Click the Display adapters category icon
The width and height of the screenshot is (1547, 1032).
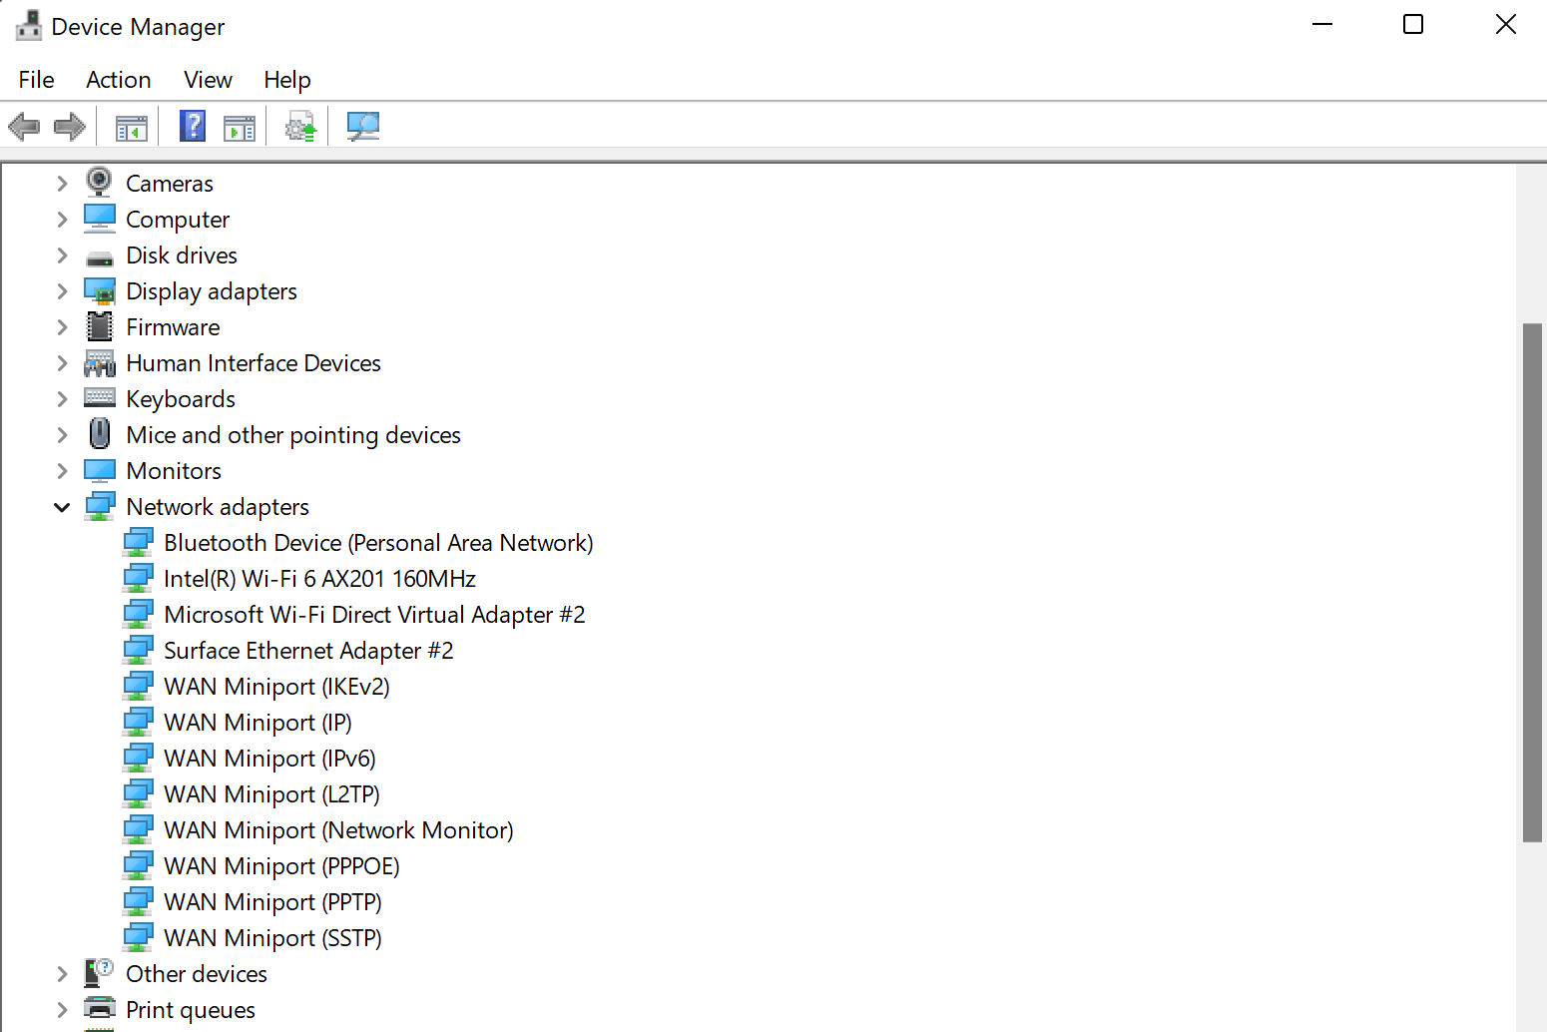(100, 290)
